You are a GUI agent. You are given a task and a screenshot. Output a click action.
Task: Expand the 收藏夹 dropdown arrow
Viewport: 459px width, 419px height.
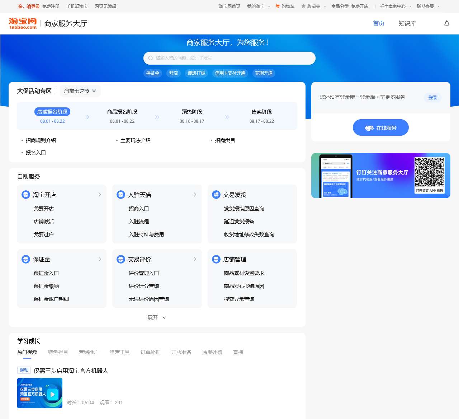[325, 6]
